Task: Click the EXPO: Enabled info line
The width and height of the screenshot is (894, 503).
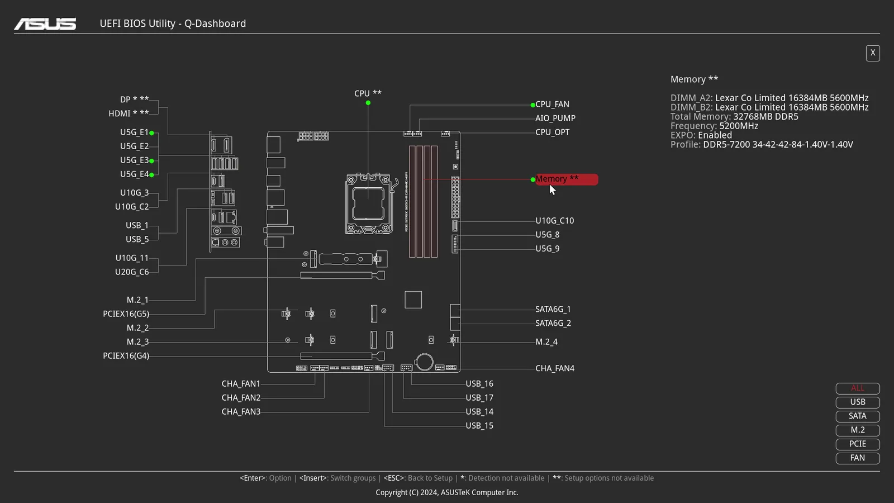Action: tap(701, 135)
